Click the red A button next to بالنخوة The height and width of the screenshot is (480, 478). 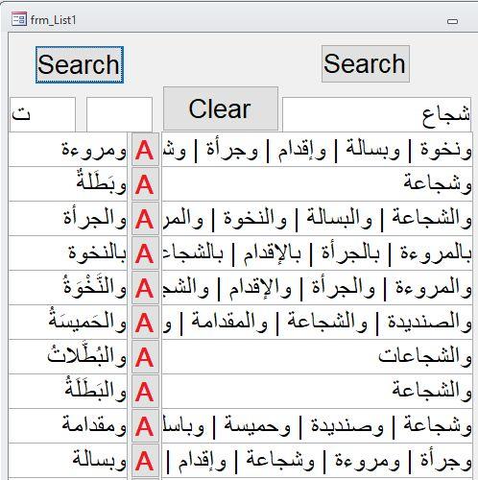145,253
